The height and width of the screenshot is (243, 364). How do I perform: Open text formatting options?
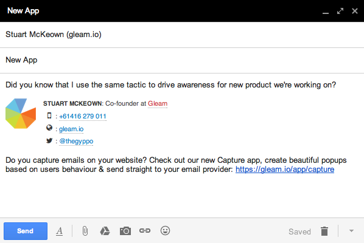coord(60,231)
